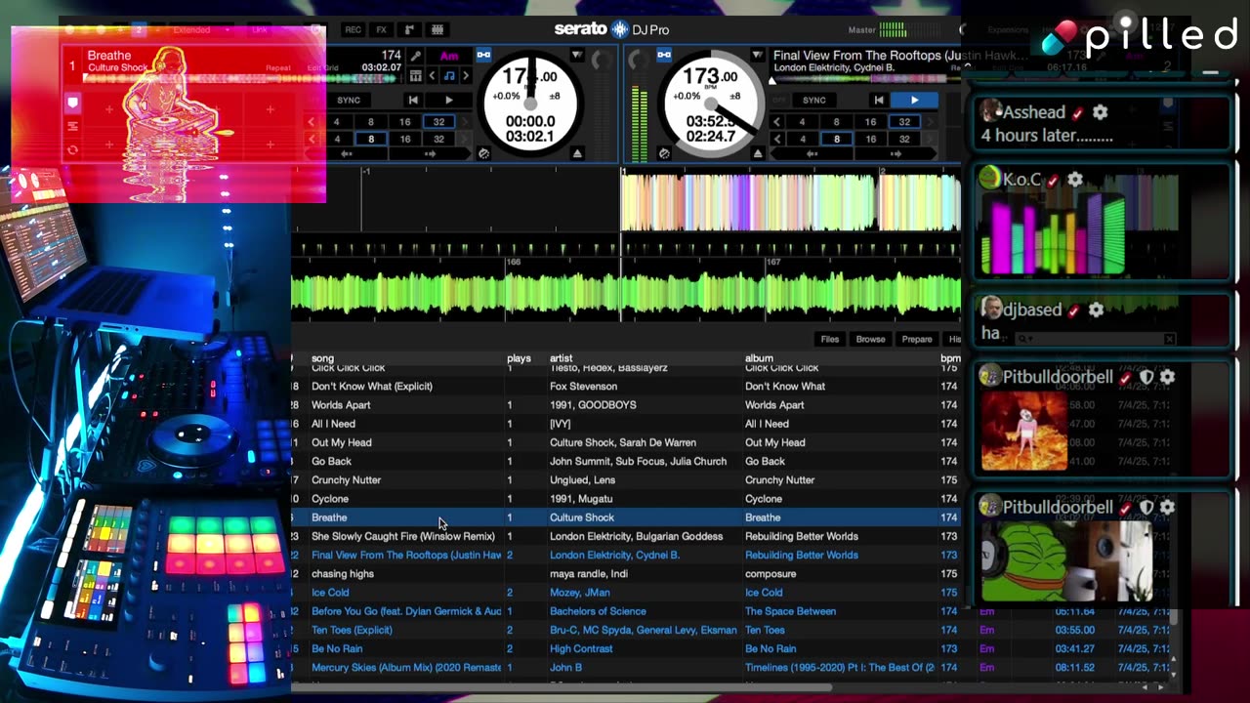1250x703 pixels.
Task: Start playback on the left deck
Action: pos(448,100)
